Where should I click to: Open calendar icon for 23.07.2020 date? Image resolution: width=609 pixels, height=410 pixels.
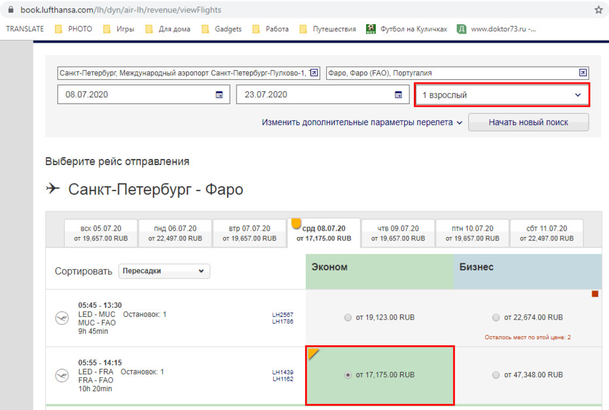click(398, 94)
